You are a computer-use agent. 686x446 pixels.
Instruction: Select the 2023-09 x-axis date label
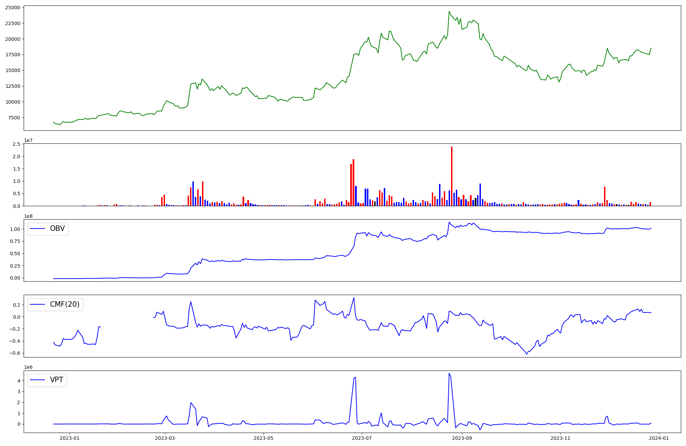462,438
